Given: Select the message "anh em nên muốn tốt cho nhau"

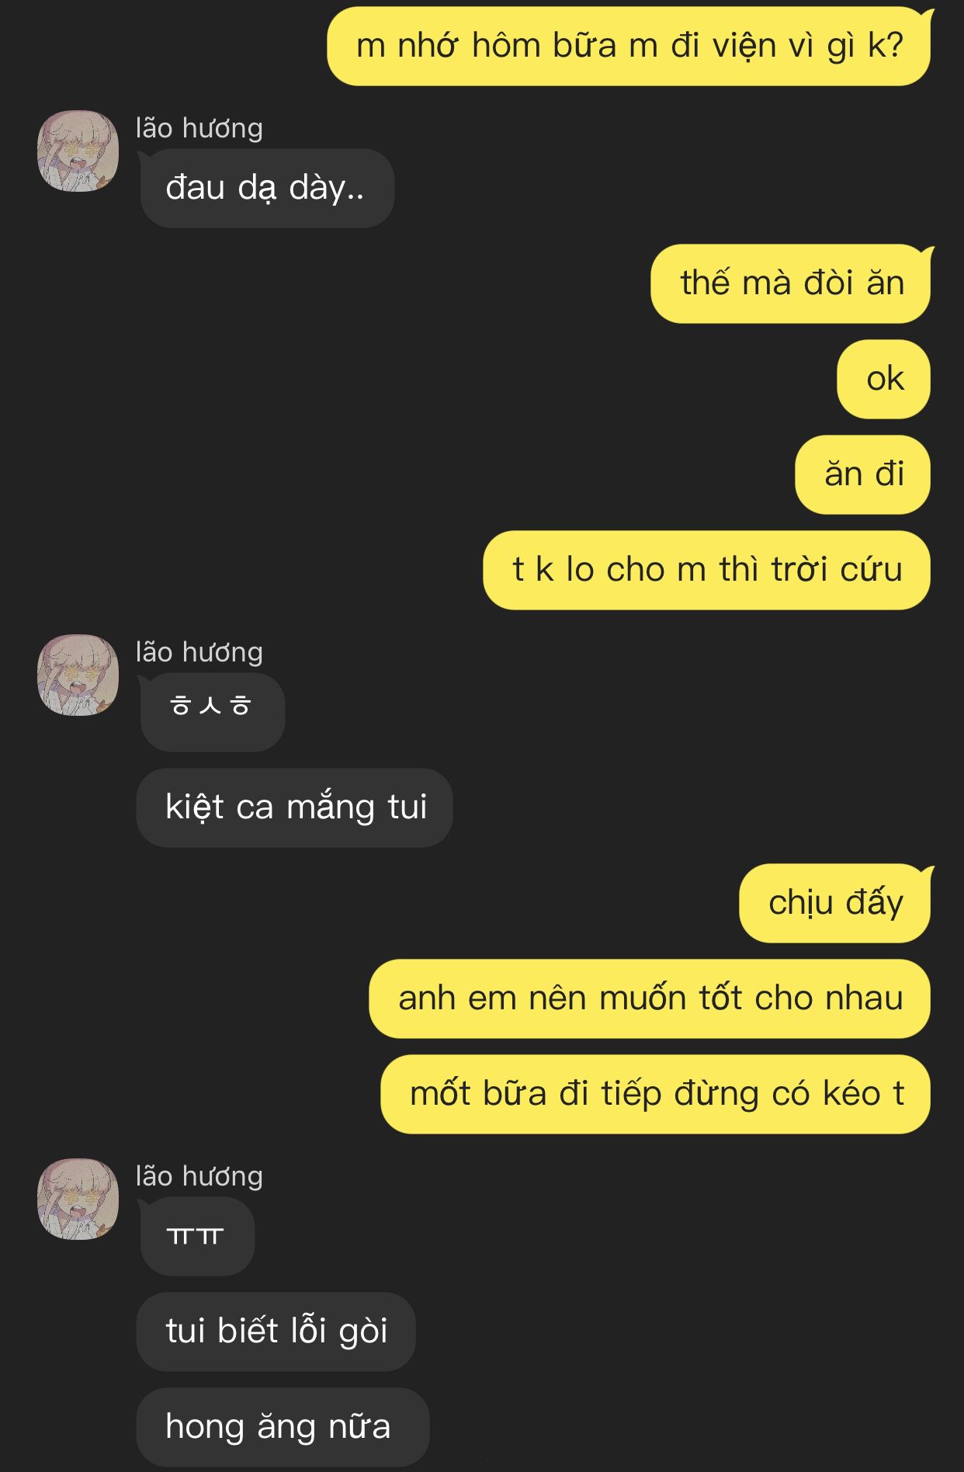Looking at the screenshot, I should pos(650,998).
